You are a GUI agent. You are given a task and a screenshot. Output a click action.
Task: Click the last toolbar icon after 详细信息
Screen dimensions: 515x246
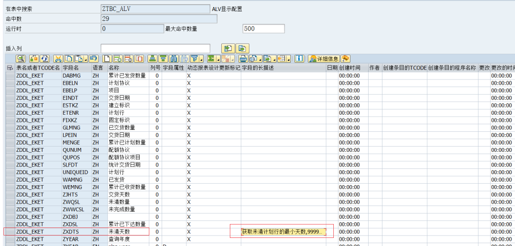[345, 59]
